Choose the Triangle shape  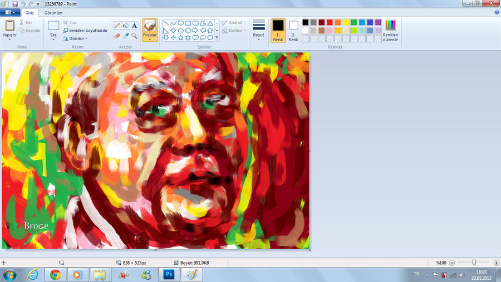click(210, 23)
